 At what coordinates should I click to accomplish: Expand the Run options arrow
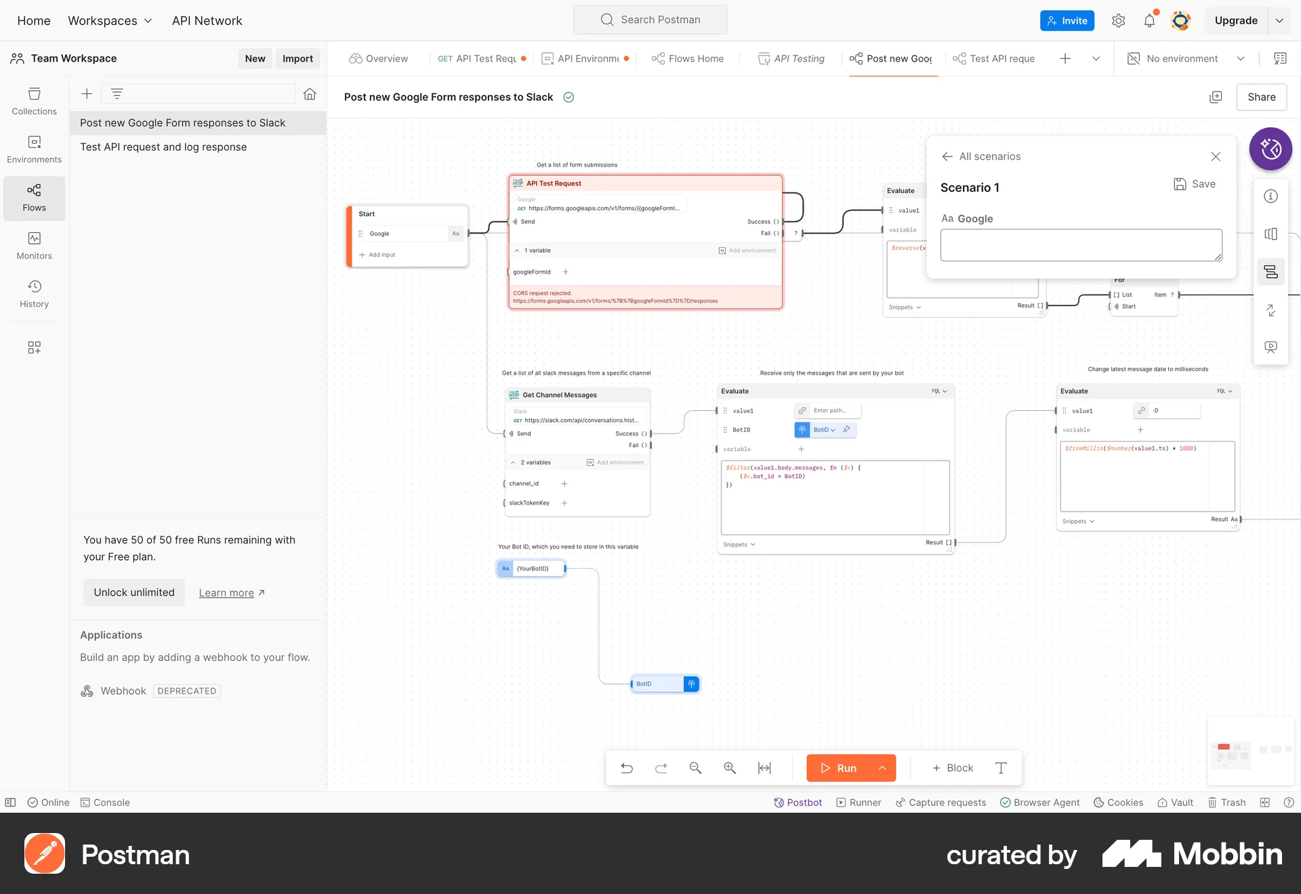click(x=882, y=767)
